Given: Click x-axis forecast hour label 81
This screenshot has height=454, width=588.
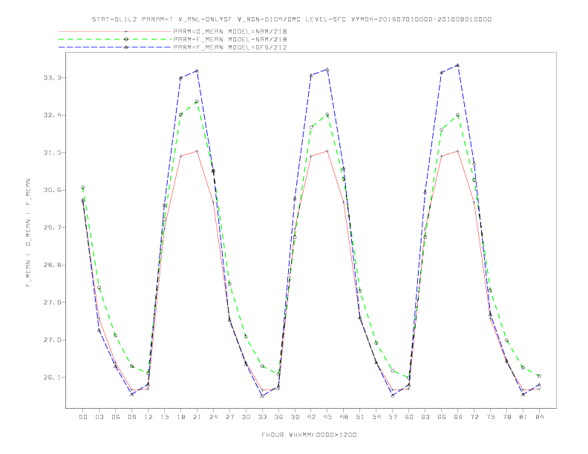Looking at the screenshot, I should [x=523, y=417].
